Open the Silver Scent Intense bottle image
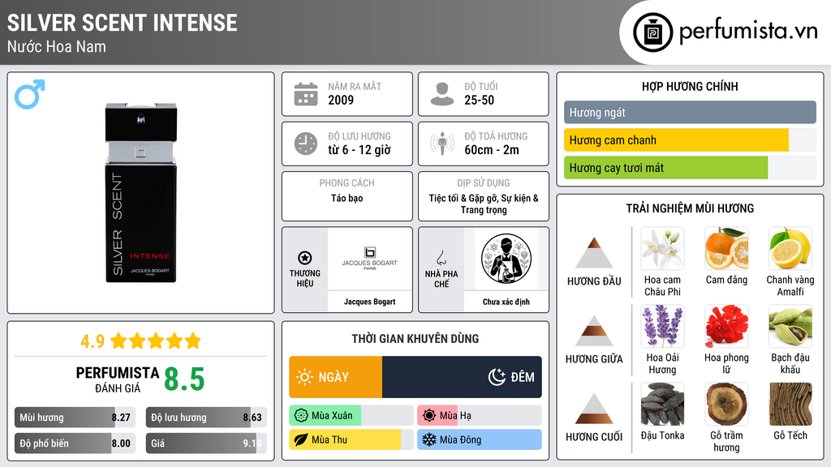831x467 pixels. click(x=141, y=193)
